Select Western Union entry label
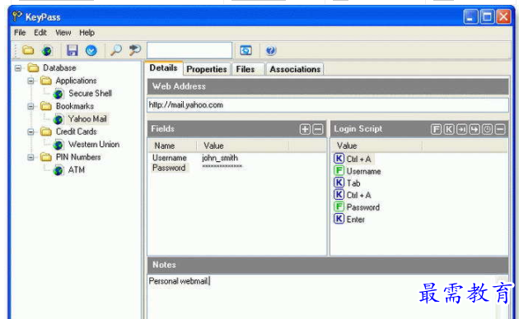The image size is (519, 319). (94, 145)
